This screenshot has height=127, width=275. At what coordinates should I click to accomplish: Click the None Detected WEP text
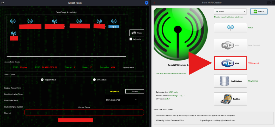[x=254, y=45]
